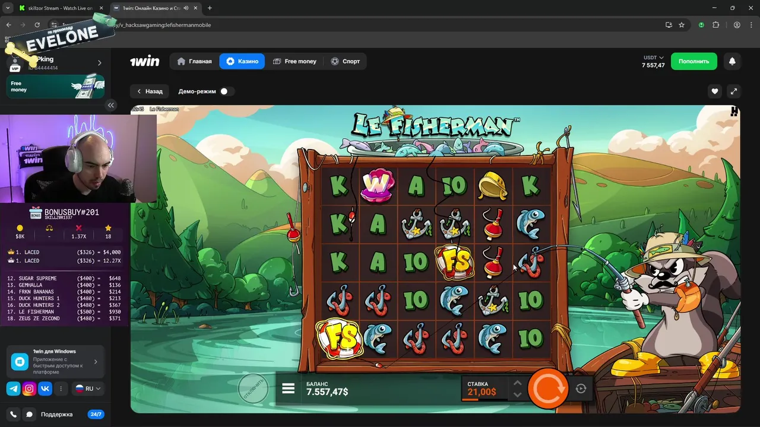
Task: Open a new browser tab
Action: 210,8
